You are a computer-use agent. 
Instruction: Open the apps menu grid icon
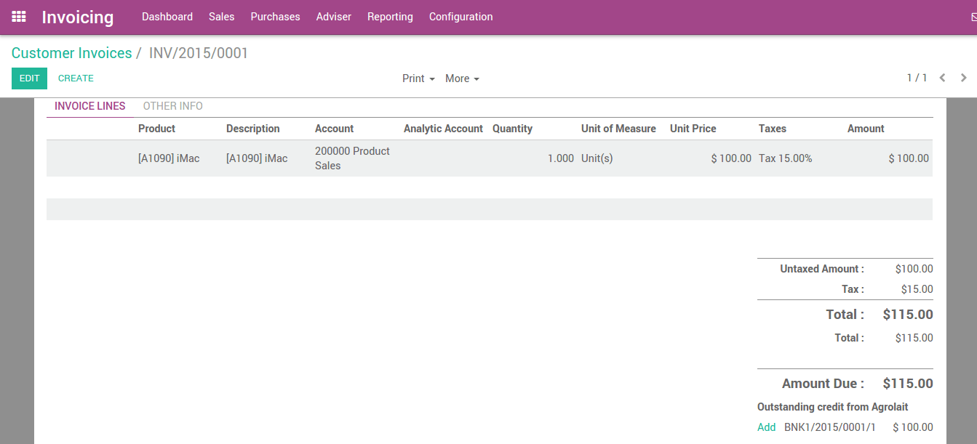click(18, 17)
